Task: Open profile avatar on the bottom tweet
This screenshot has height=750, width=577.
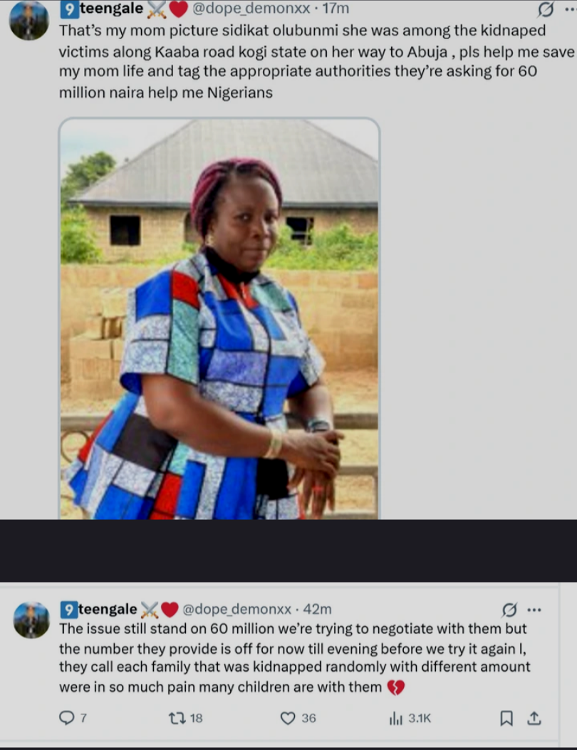Action: point(31,620)
